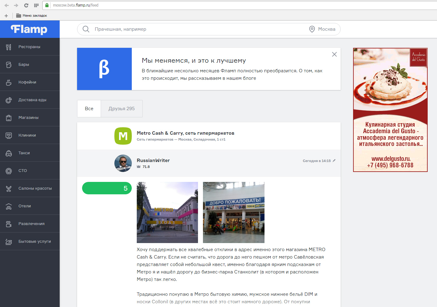This screenshot has width=437, height=307.
Task: Click the blue beta symbol tile
Action: pyautogui.click(x=104, y=69)
